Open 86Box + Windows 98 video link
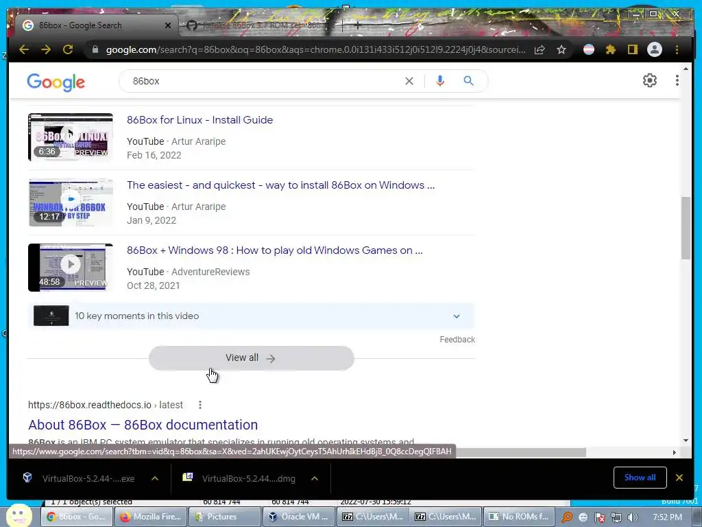This screenshot has width=702, height=527. (x=274, y=250)
